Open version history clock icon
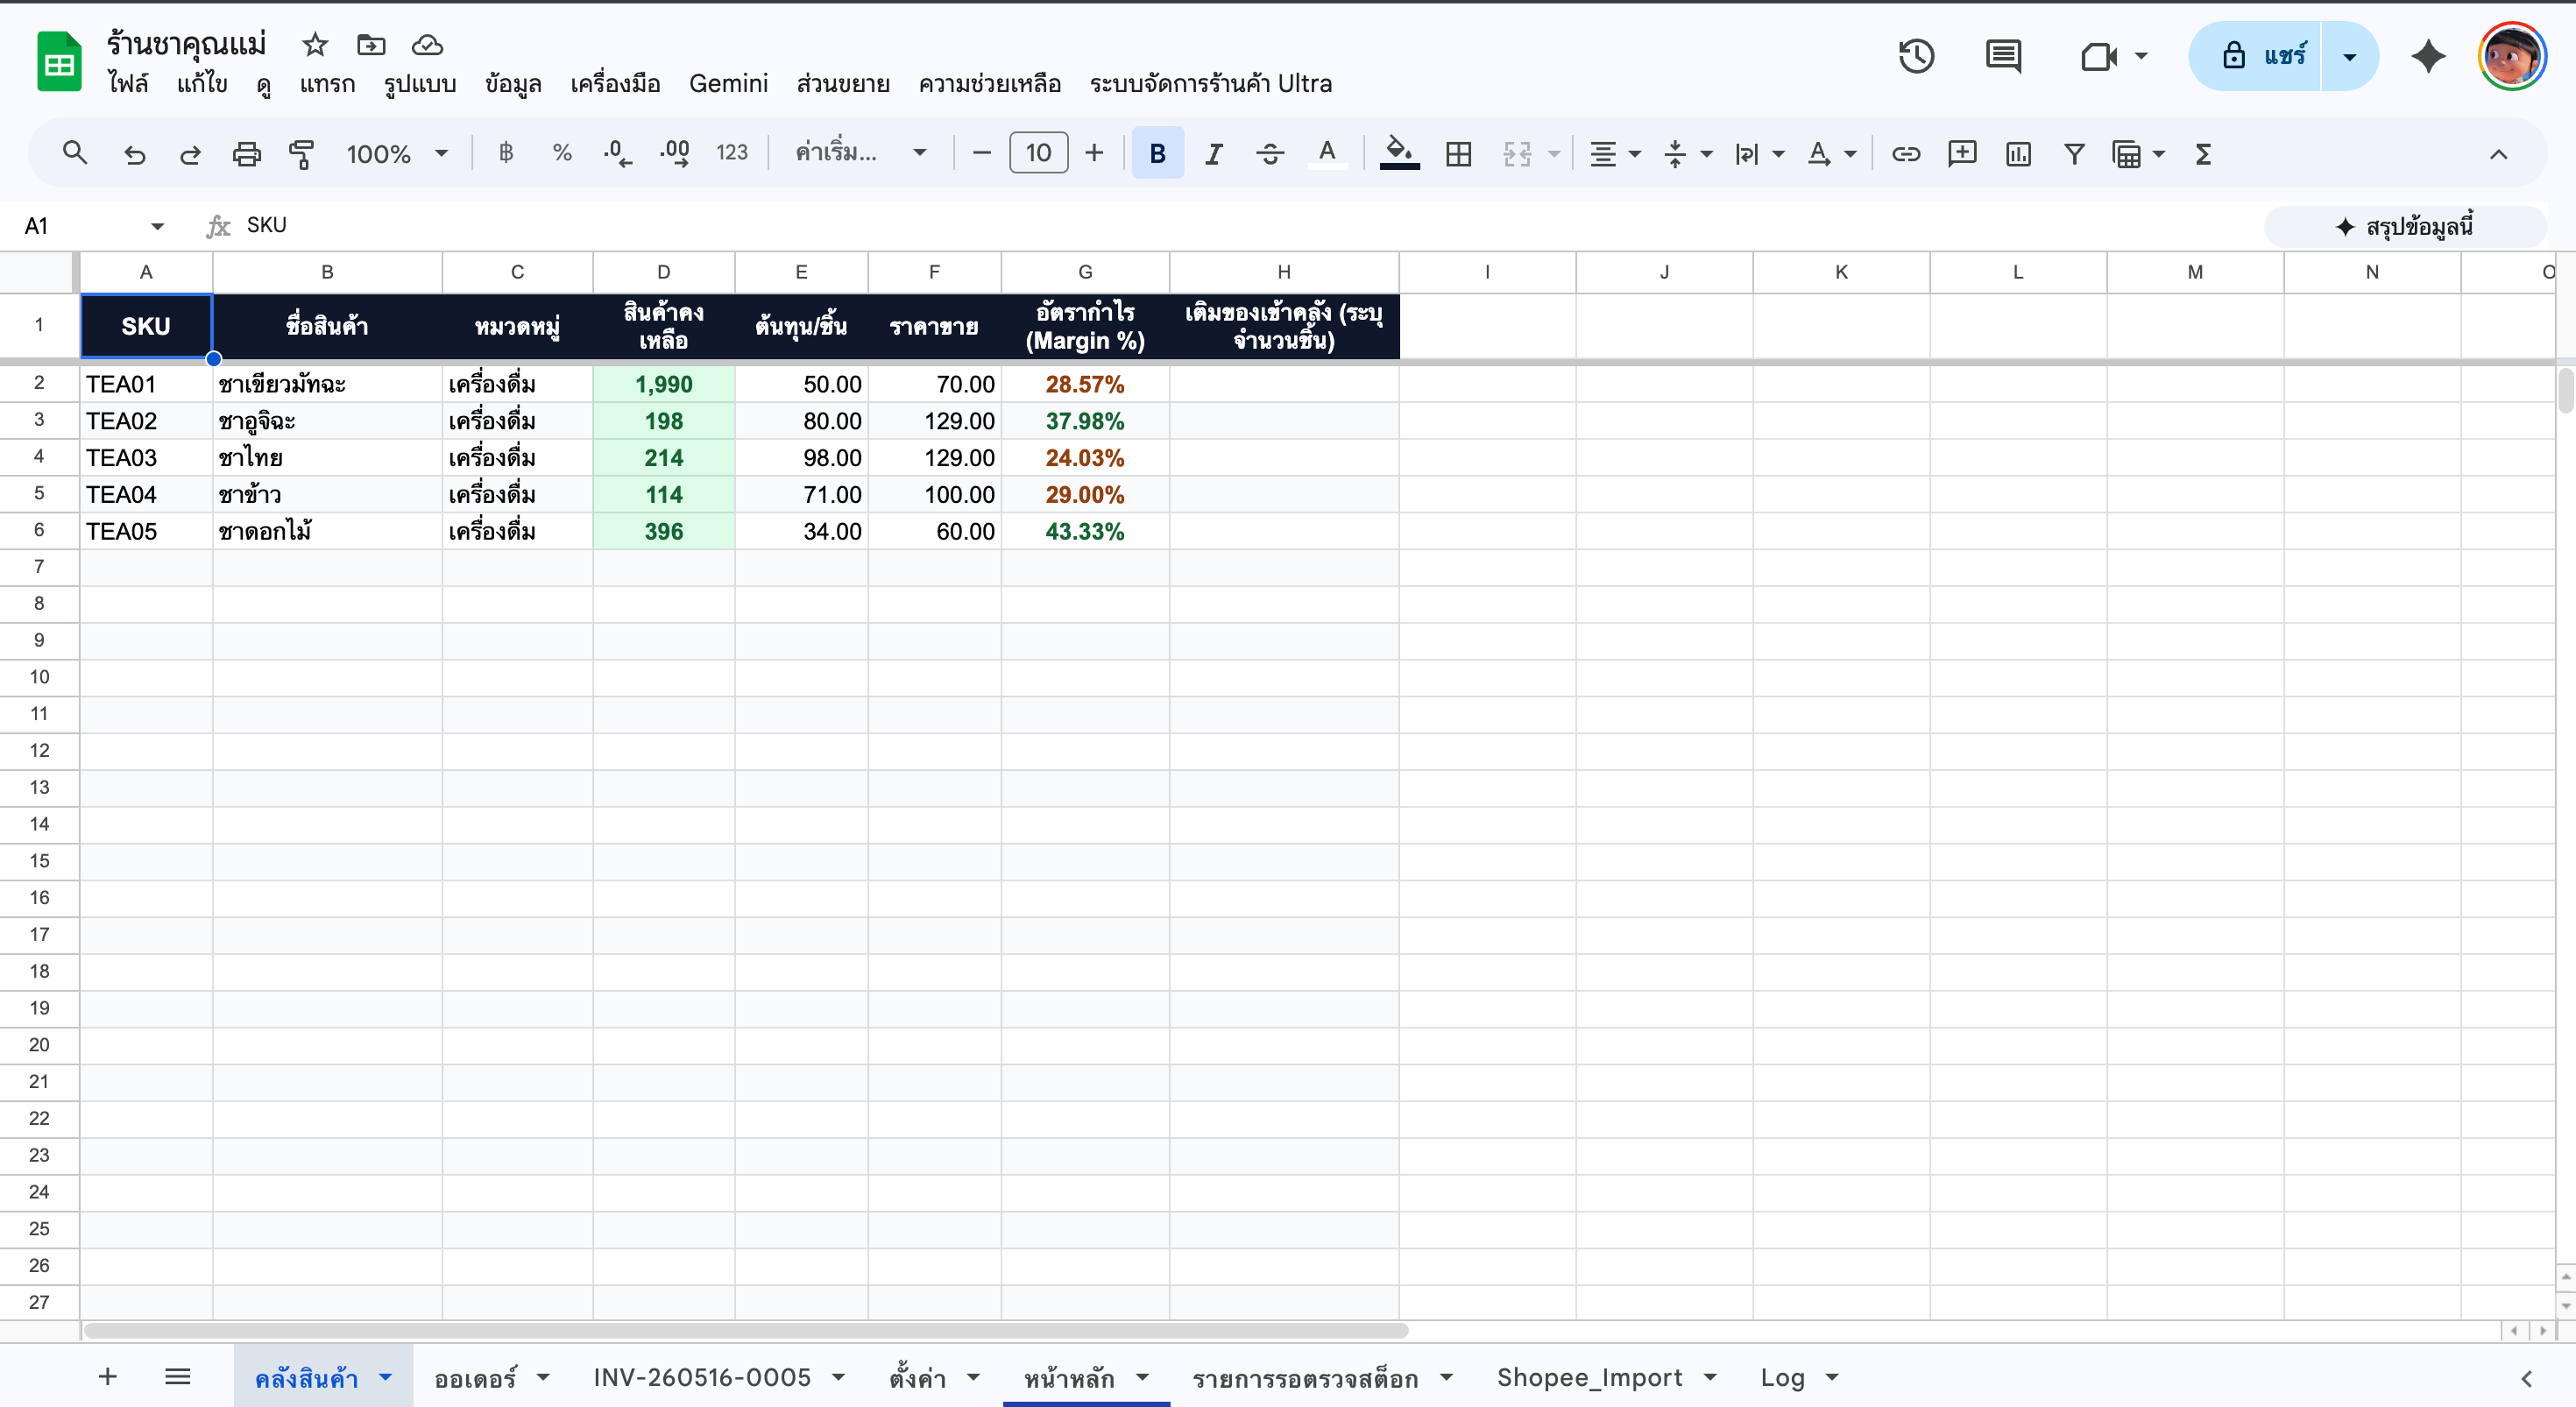2576x1407 pixels. click(x=1916, y=56)
